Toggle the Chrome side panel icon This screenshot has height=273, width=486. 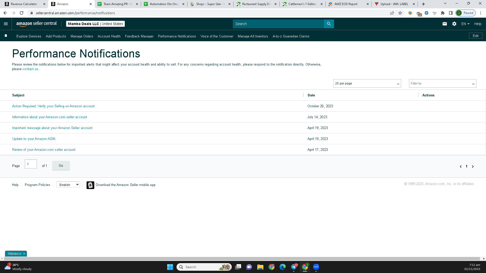(451, 13)
